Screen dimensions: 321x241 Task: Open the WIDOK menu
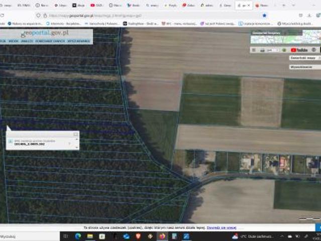[14, 41]
